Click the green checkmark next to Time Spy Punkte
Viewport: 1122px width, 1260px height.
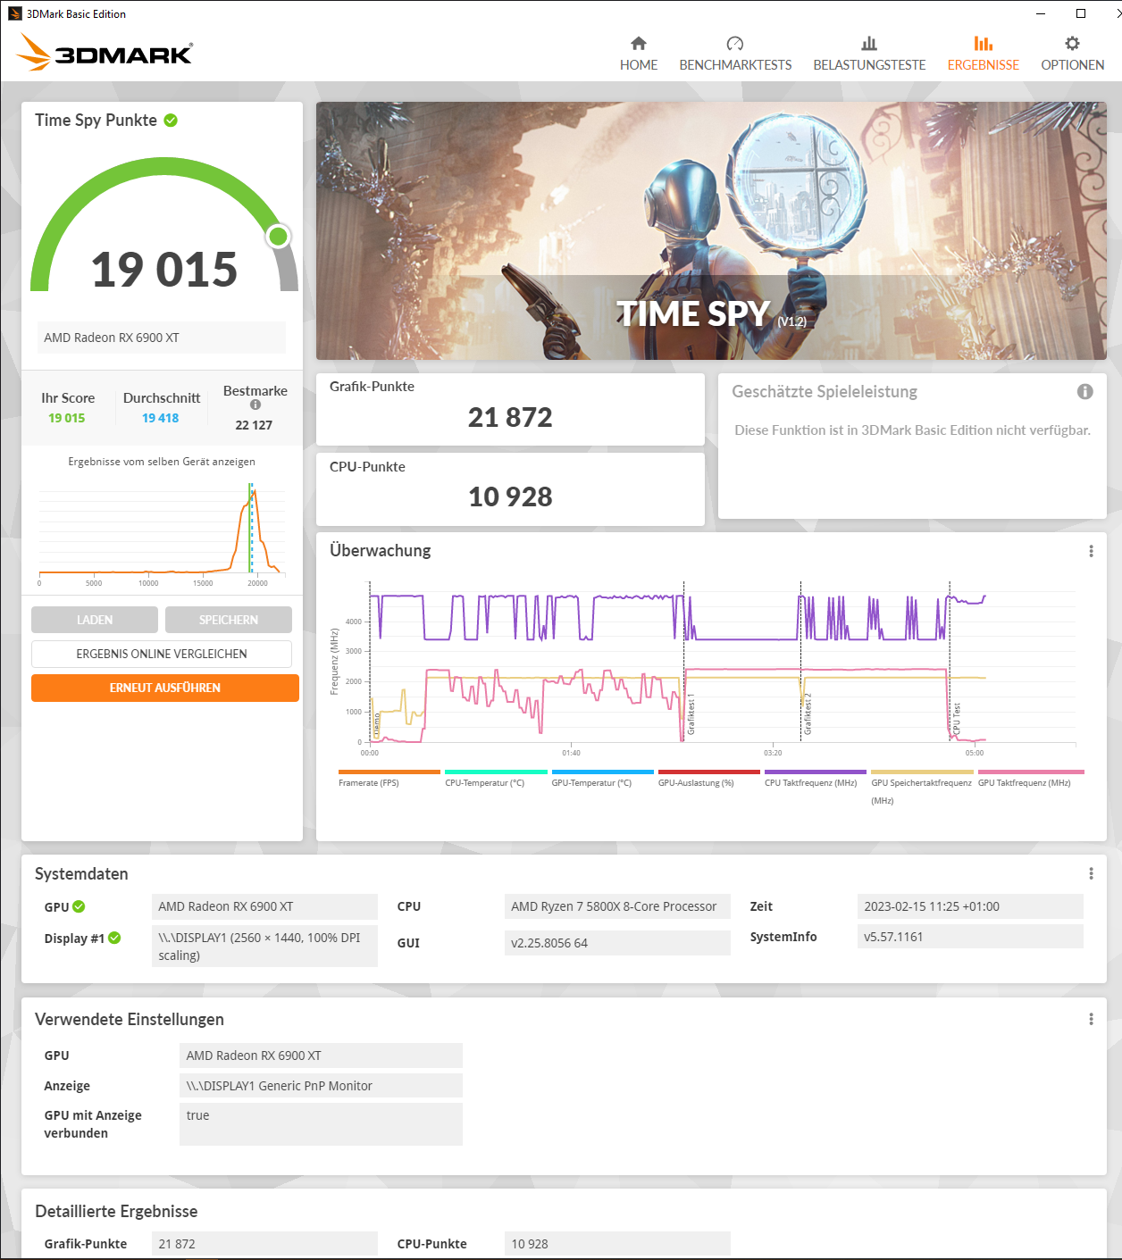tap(171, 121)
